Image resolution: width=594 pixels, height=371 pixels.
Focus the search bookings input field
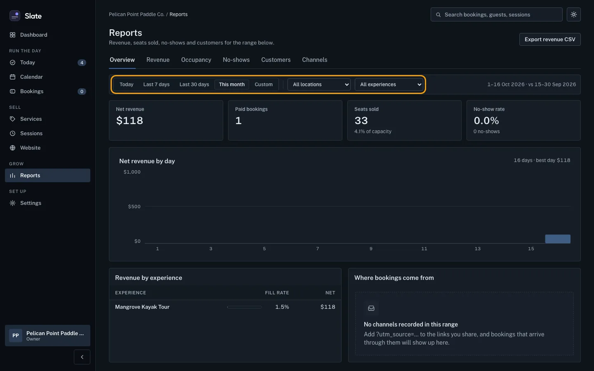[497, 15]
